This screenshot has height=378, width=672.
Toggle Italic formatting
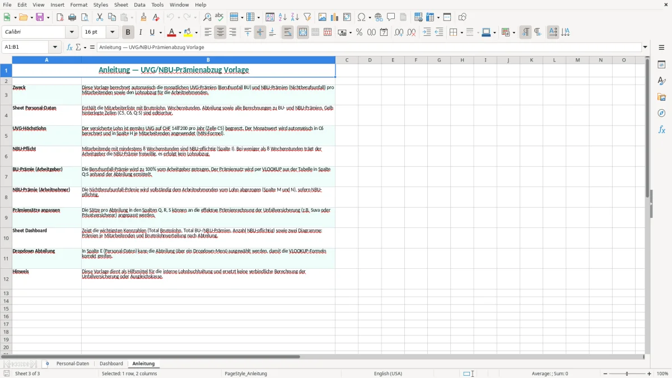click(x=141, y=32)
